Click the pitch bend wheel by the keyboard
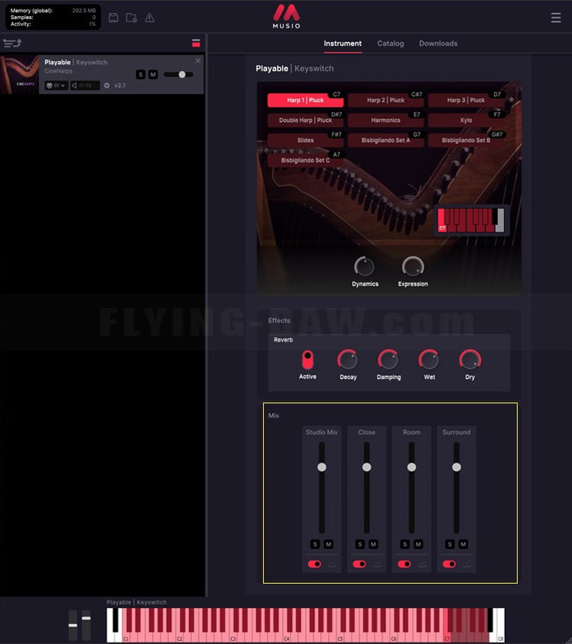This screenshot has width=572, height=644. pos(72,625)
